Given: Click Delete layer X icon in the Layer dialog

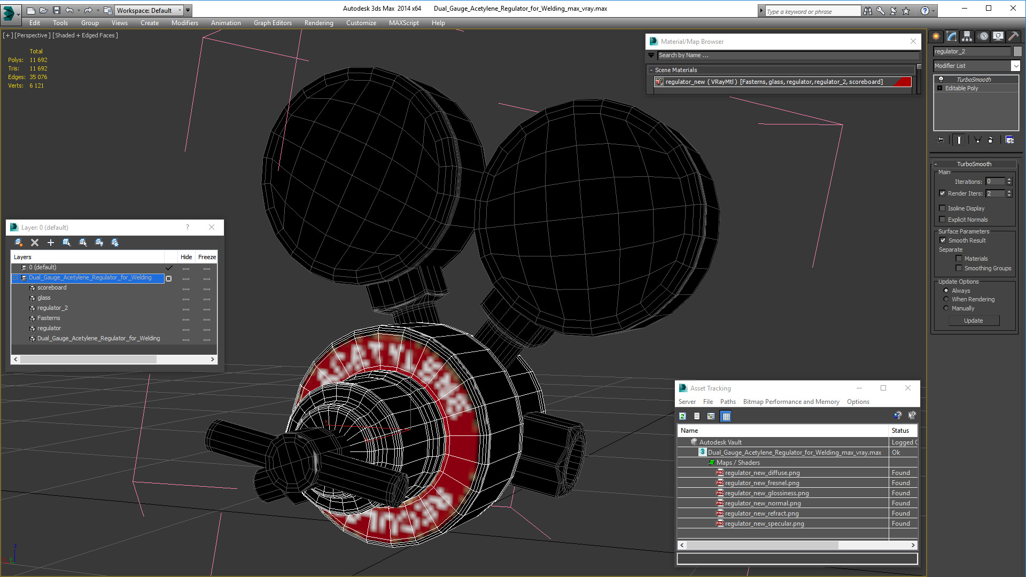Looking at the screenshot, I should coord(35,243).
